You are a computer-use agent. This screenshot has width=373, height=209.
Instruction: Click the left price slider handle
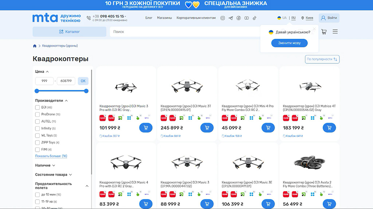pyautogui.click(x=37, y=91)
